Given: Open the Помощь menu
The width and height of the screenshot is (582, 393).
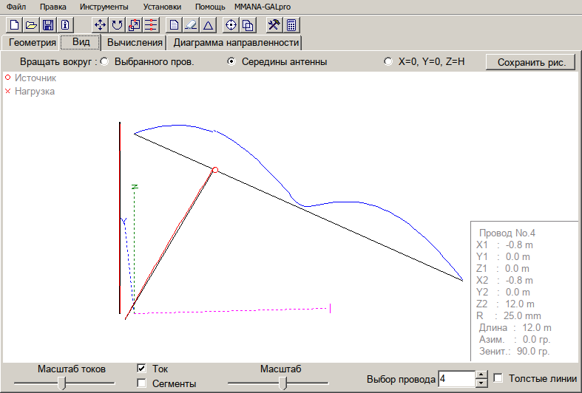Looking at the screenshot, I should [210, 7].
